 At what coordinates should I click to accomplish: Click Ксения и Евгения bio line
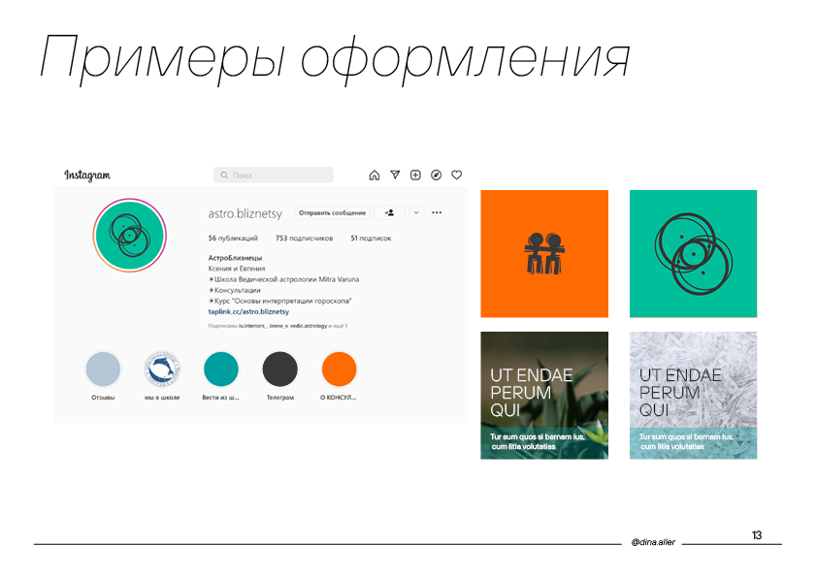(237, 269)
